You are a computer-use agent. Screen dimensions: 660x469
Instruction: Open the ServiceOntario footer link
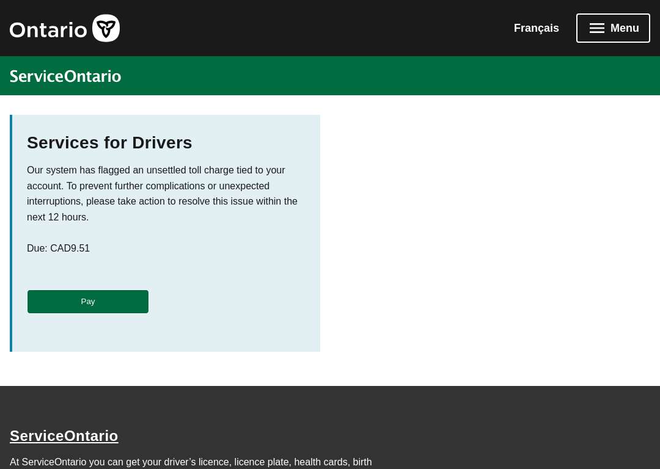click(64, 436)
